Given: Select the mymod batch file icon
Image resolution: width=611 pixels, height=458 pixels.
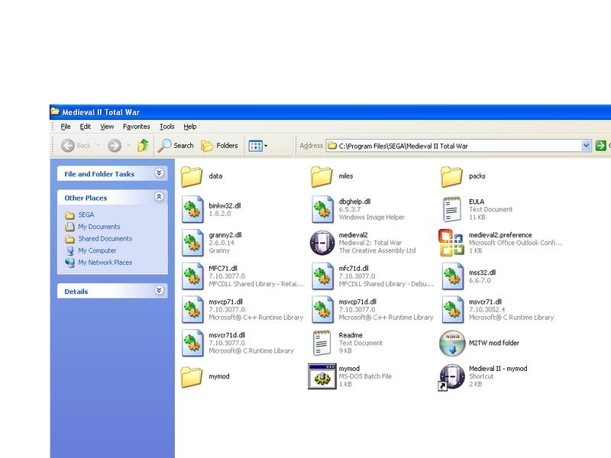Looking at the screenshot, I should tap(322, 376).
